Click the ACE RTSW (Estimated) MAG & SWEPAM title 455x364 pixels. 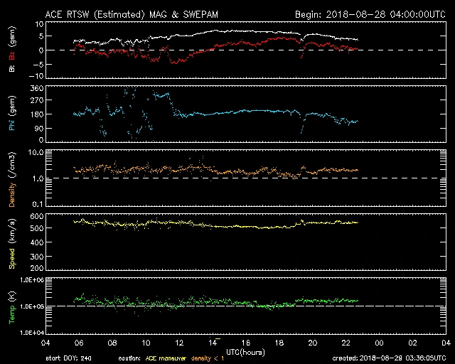132,14
